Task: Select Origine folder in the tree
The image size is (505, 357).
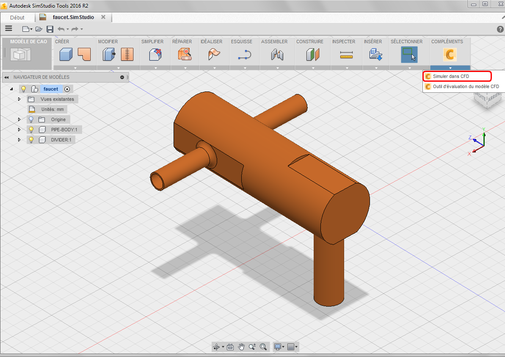Action: 58,119
